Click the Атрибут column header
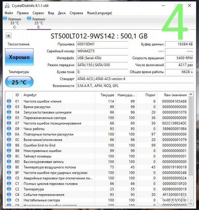 (58, 95)
